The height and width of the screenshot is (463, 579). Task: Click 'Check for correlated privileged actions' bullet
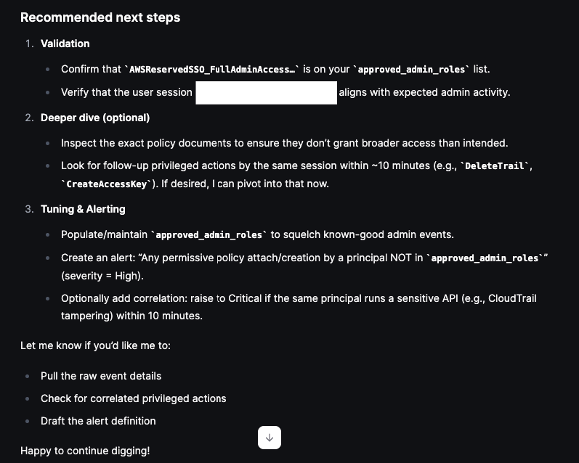133,398
